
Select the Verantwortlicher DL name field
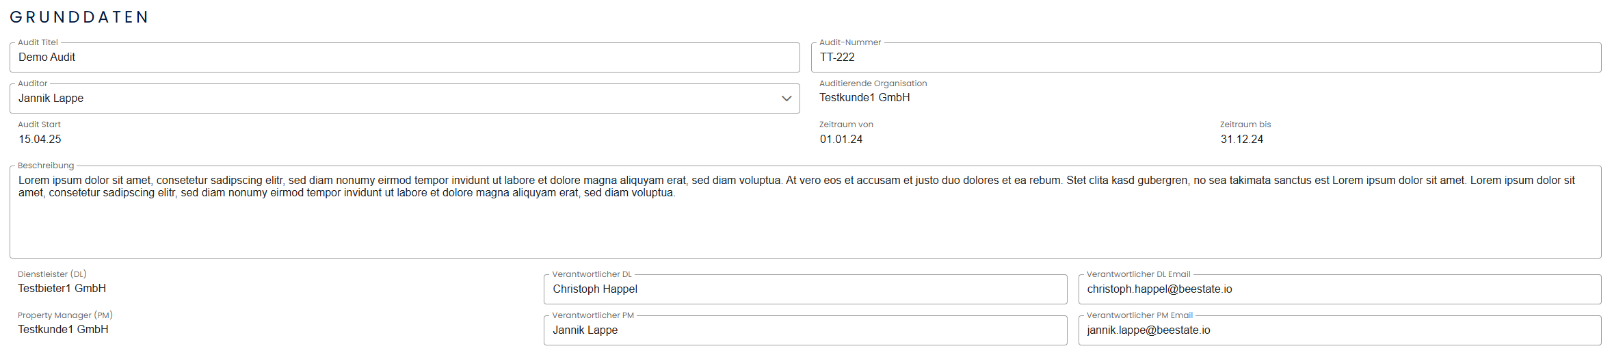tap(804, 289)
